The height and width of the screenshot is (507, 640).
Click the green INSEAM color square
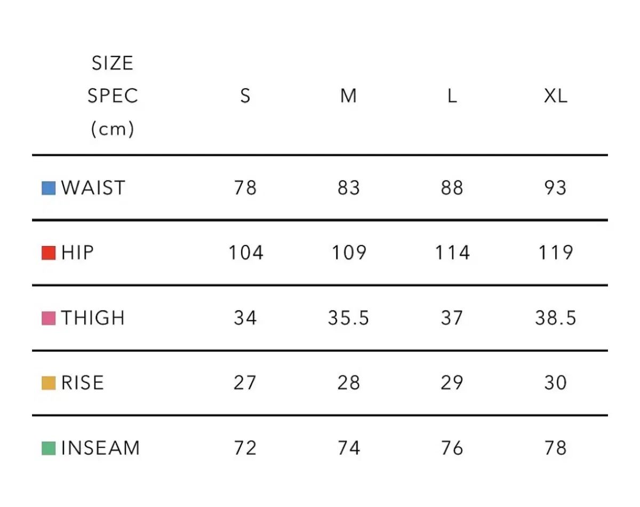[x=49, y=448]
